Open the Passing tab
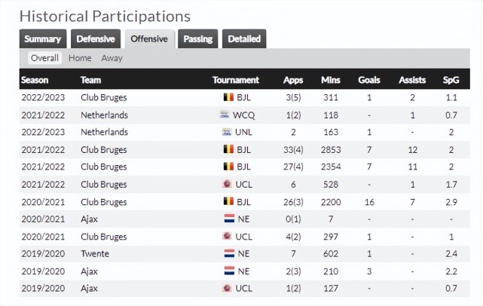 [x=197, y=39]
